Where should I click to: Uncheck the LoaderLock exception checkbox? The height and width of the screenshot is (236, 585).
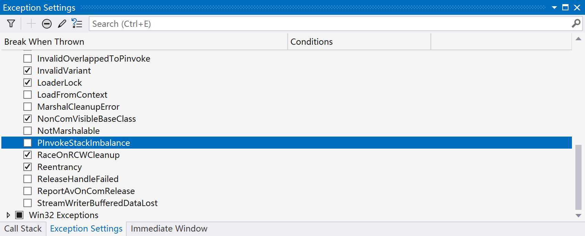[28, 83]
